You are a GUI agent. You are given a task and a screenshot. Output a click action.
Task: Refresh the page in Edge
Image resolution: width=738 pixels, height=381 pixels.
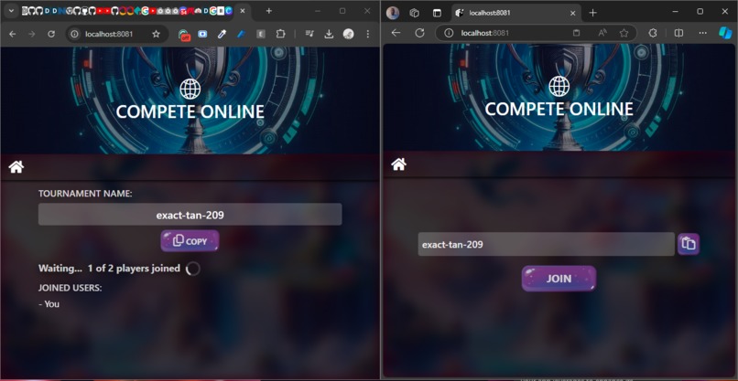pyautogui.click(x=419, y=32)
